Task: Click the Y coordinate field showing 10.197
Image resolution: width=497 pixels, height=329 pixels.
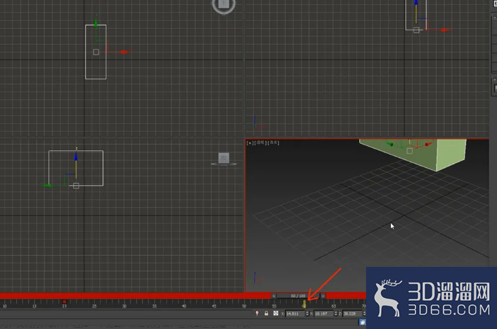Action: 323,314
